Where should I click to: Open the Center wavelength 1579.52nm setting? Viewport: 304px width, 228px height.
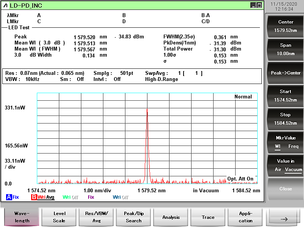285,26
